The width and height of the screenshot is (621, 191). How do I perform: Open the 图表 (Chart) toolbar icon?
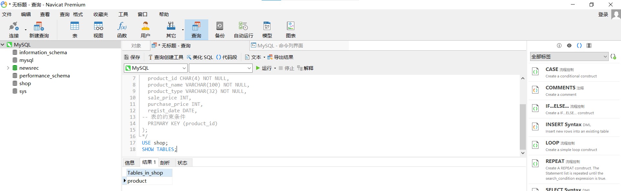tap(291, 30)
